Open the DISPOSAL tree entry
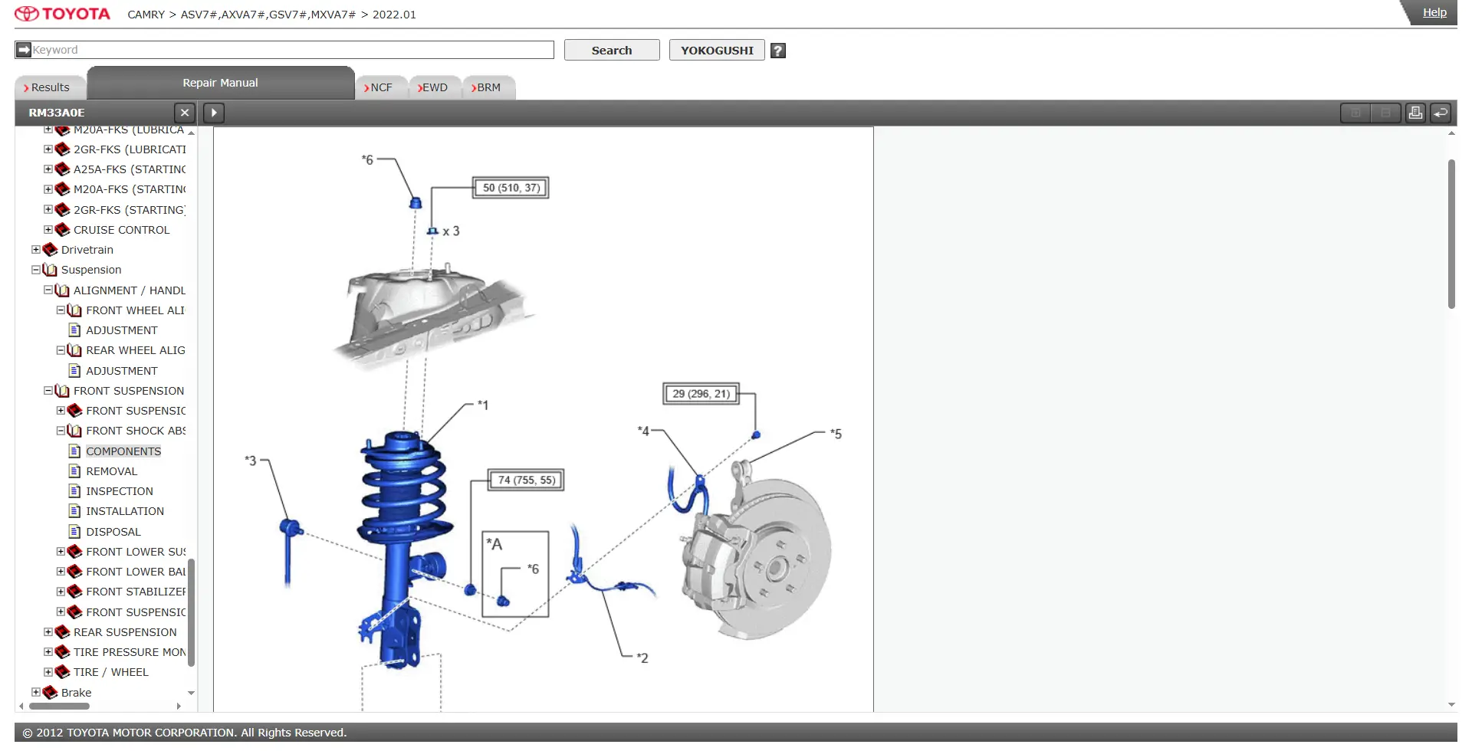 tap(113, 532)
